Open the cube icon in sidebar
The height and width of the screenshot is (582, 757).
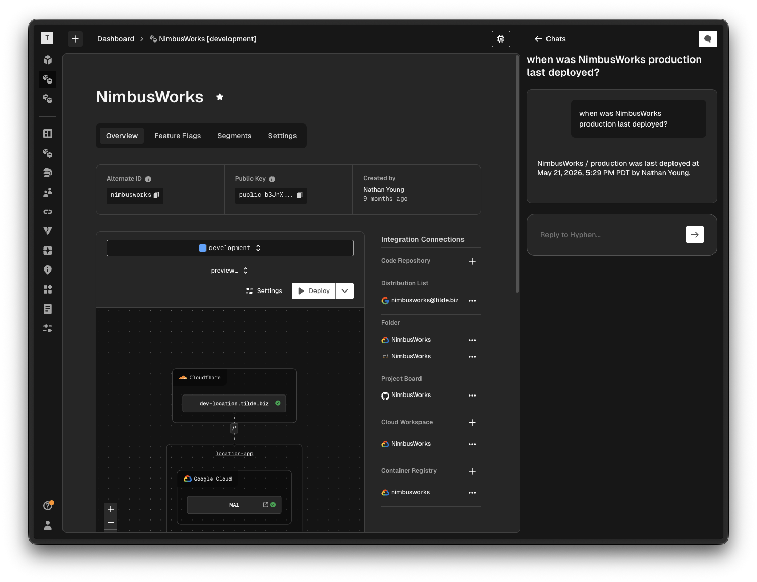pyautogui.click(x=48, y=60)
